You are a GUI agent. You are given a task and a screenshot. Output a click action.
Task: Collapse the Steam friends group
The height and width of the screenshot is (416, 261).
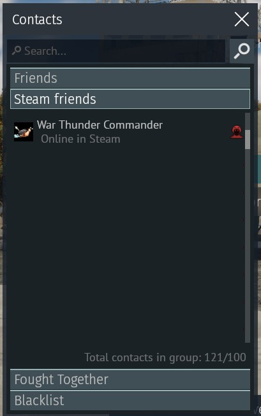(x=130, y=99)
